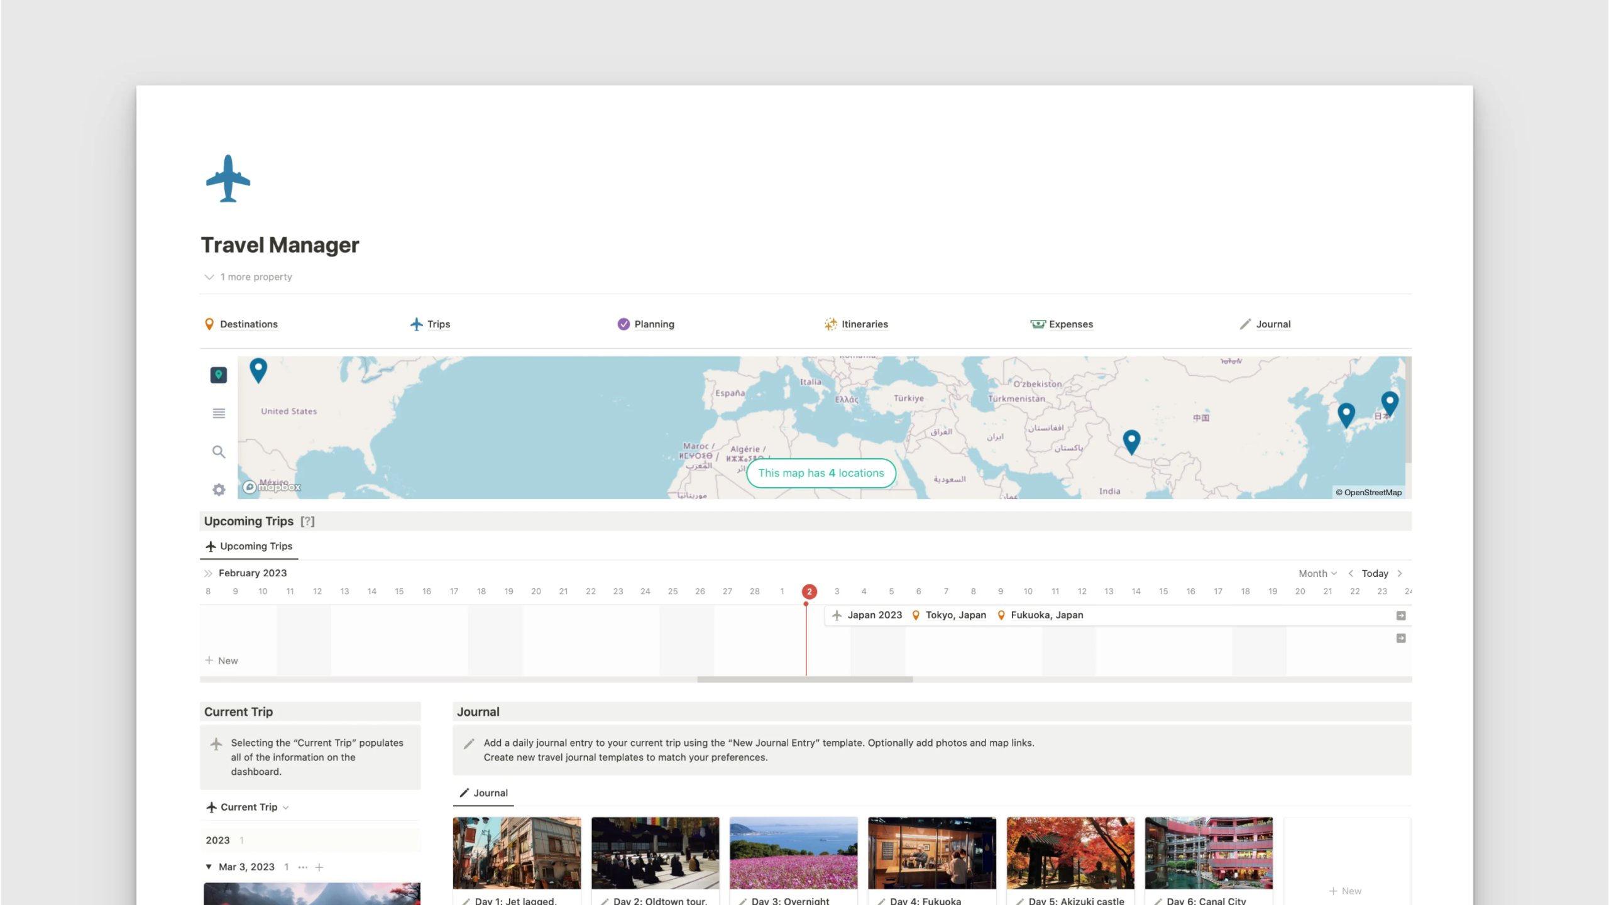Select the Journal view tab
Image resolution: width=1609 pixels, height=905 pixels.
[482, 793]
